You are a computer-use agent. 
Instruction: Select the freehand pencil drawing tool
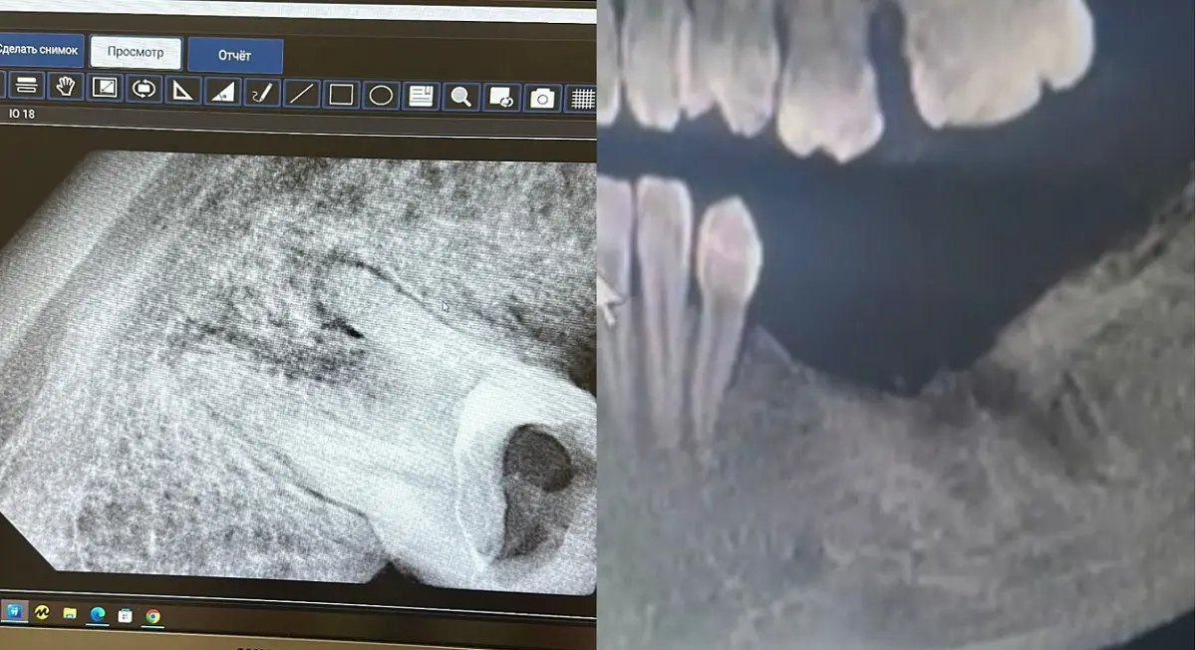261,94
